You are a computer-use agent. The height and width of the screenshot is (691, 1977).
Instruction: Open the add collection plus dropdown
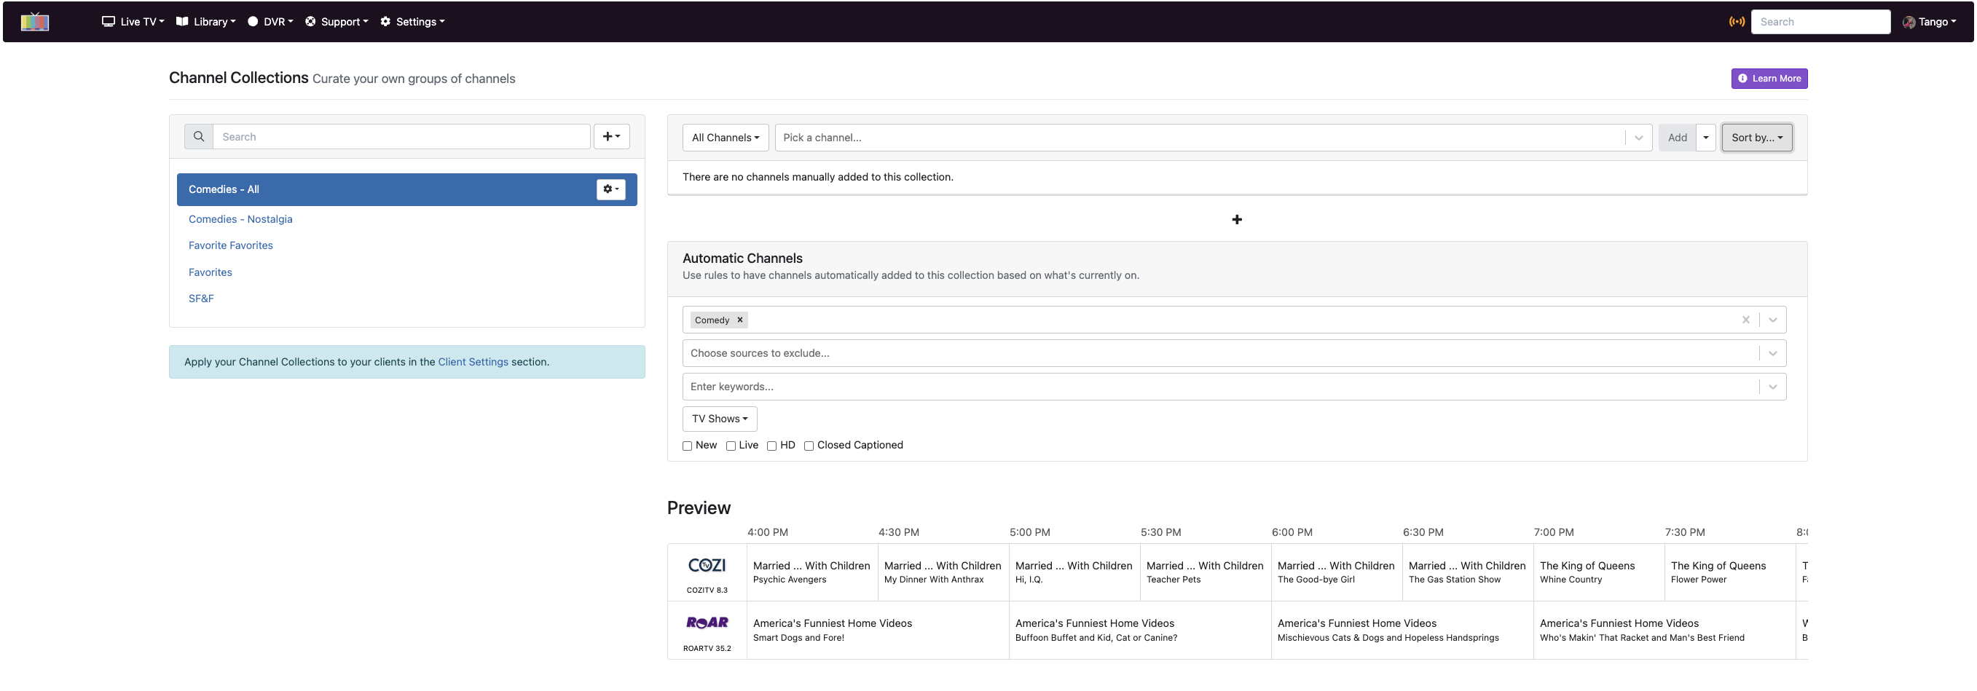612,136
